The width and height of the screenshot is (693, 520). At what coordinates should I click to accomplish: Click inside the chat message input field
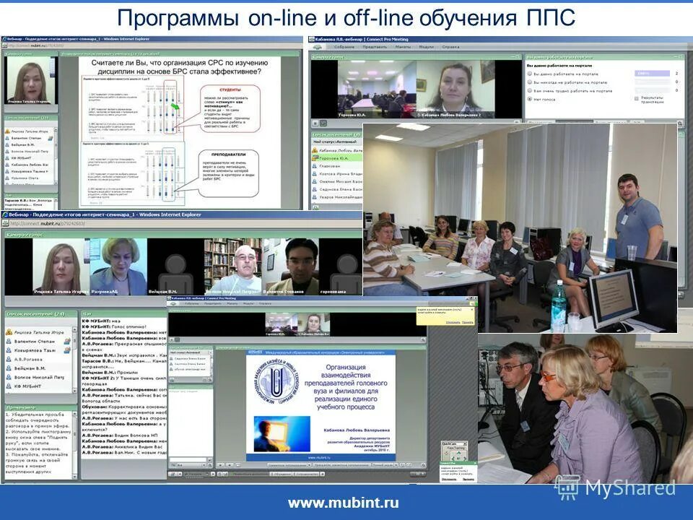tap(187, 459)
